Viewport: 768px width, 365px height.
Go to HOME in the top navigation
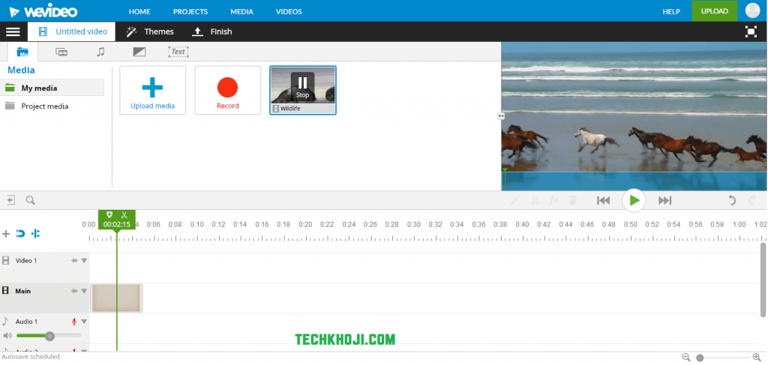click(139, 11)
